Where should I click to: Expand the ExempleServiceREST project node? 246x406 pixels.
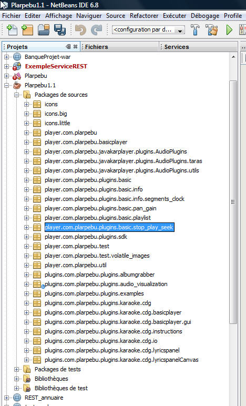(6, 67)
